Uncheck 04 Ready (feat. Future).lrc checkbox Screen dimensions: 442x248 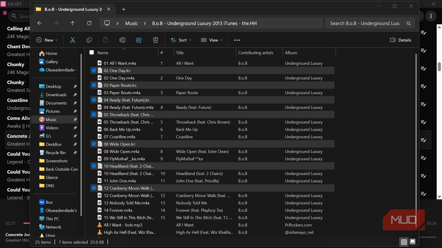[x=94, y=100]
